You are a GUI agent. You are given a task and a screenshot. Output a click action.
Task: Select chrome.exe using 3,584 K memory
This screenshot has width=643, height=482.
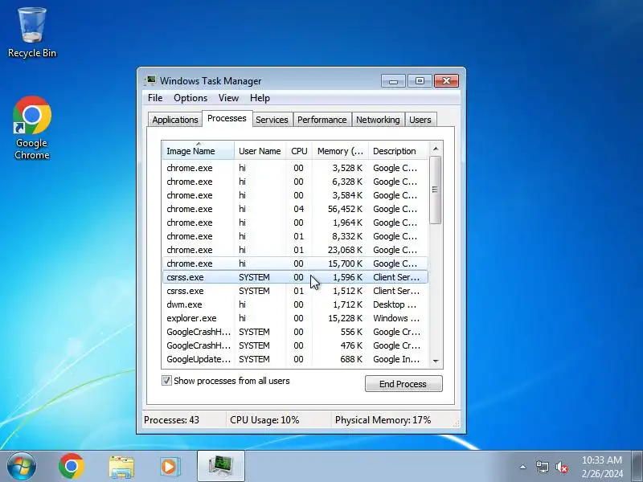point(295,195)
